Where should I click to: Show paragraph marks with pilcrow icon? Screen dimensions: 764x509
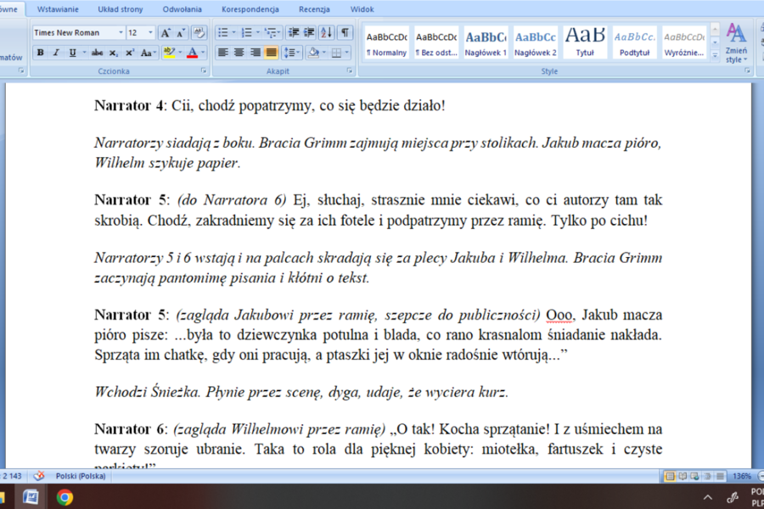[x=345, y=33]
